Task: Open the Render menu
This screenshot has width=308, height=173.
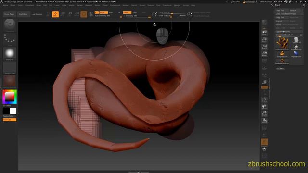Action: 126,5
